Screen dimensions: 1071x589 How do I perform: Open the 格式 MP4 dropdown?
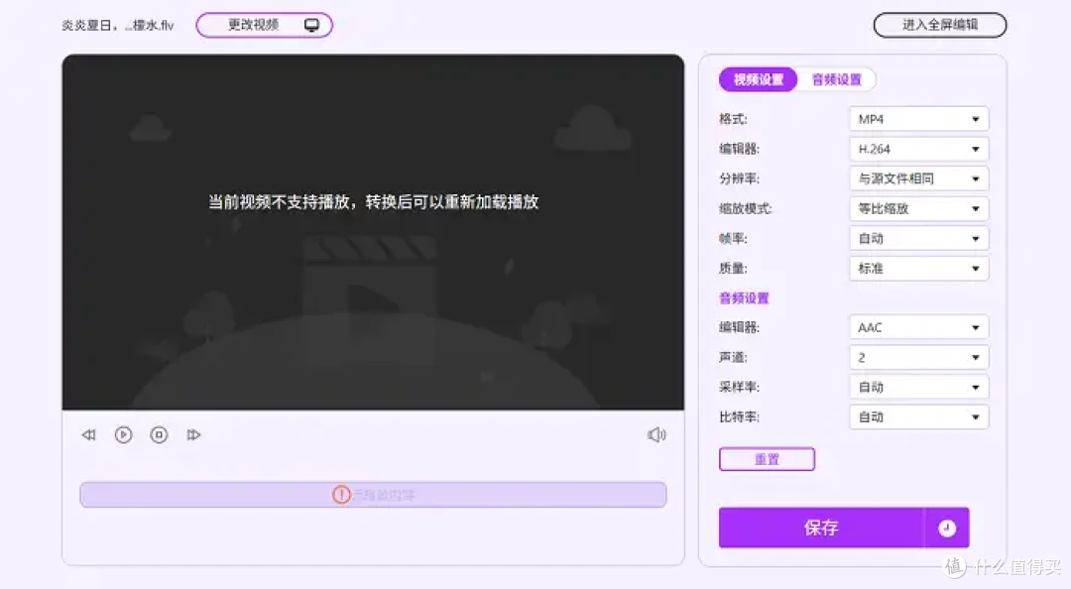coord(918,119)
